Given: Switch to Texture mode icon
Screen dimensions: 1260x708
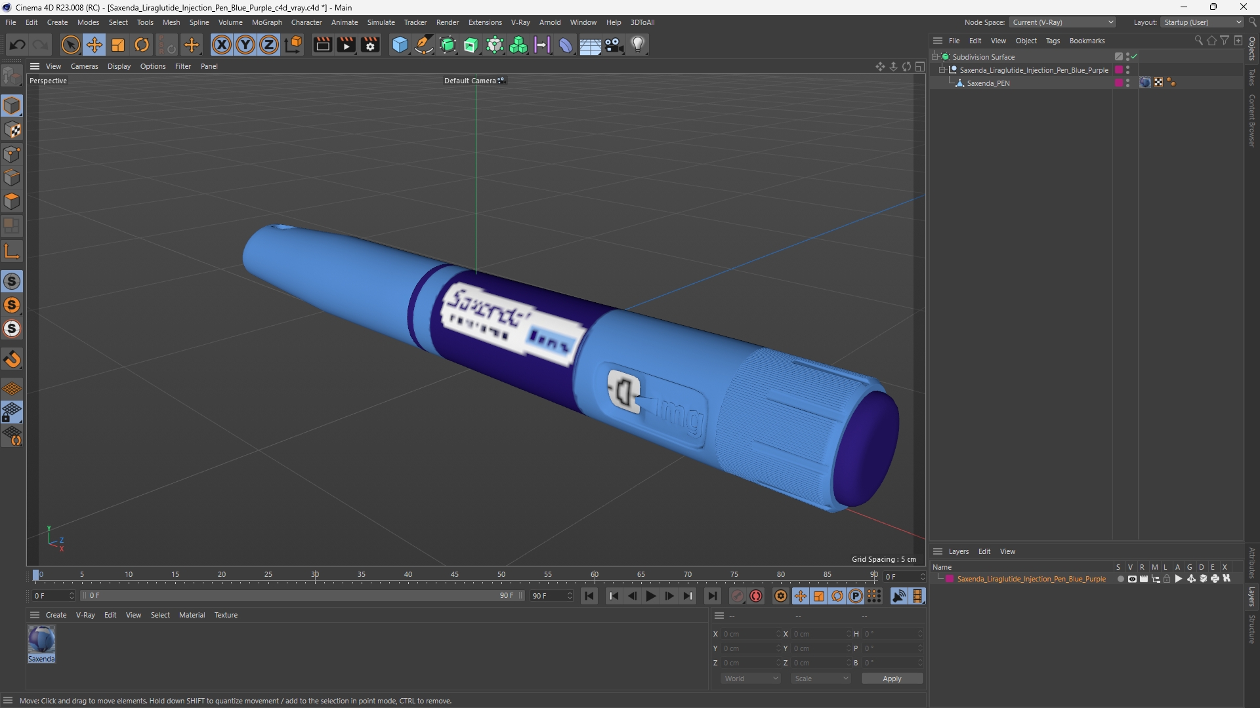Looking at the screenshot, I should [12, 130].
